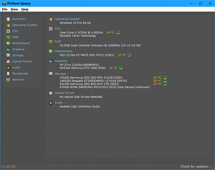Open the View menu

pos(14,9)
